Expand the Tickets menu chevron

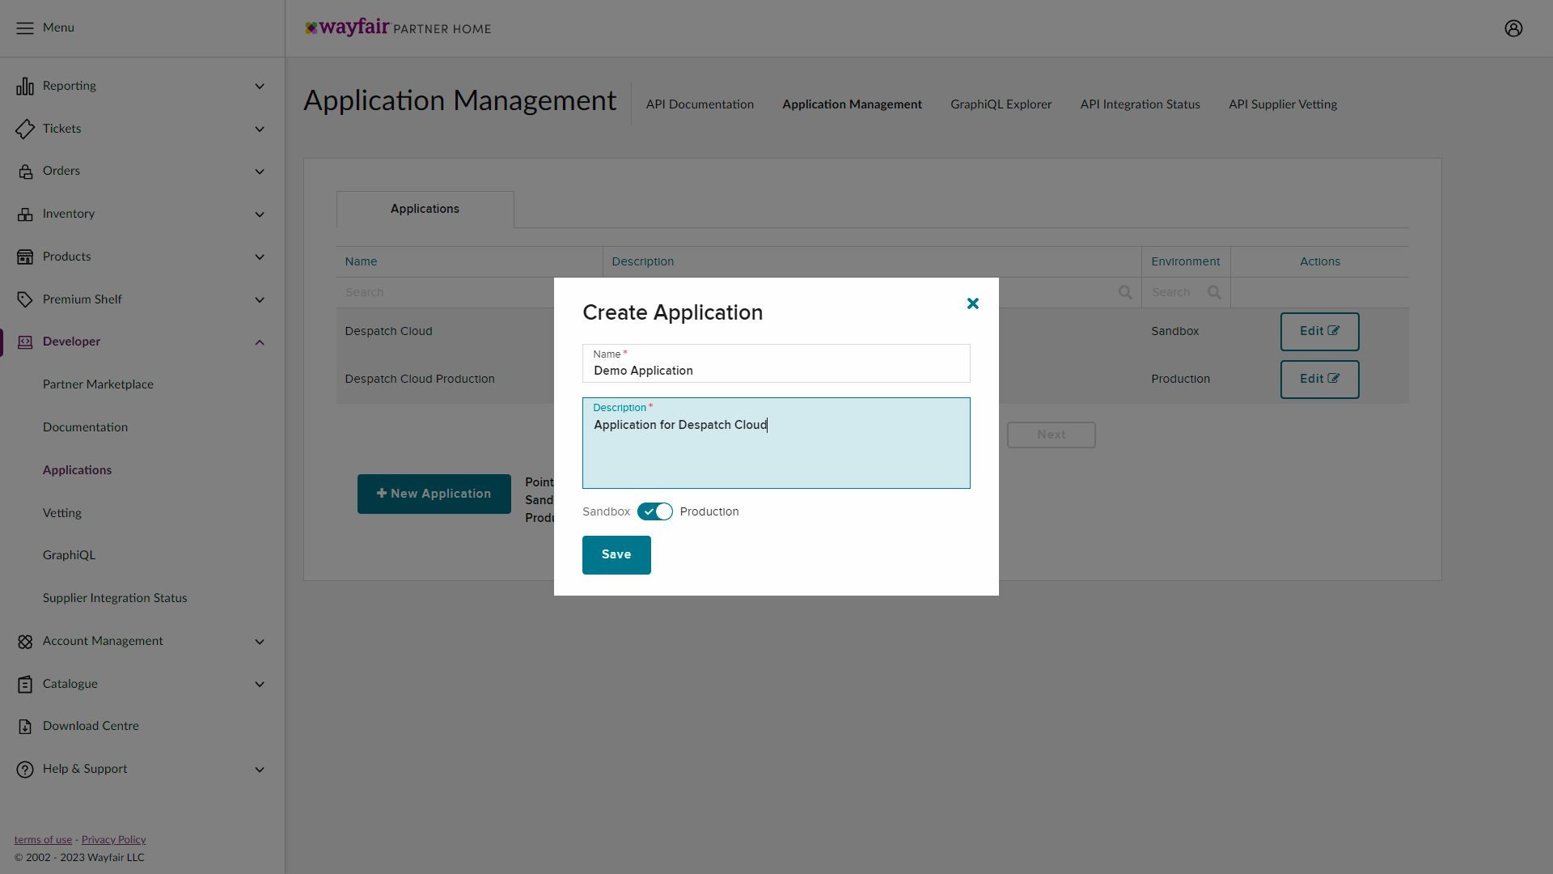[260, 129]
